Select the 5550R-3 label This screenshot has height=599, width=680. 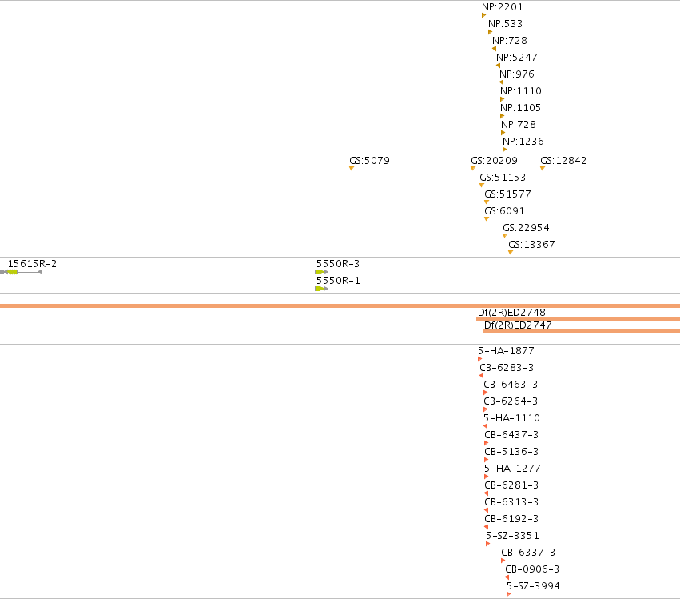338,264
